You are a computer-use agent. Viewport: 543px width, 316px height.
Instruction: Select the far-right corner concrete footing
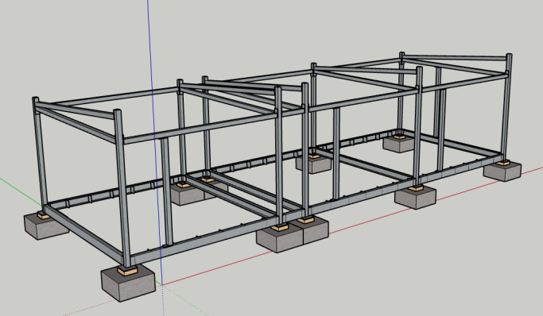(502, 171)
